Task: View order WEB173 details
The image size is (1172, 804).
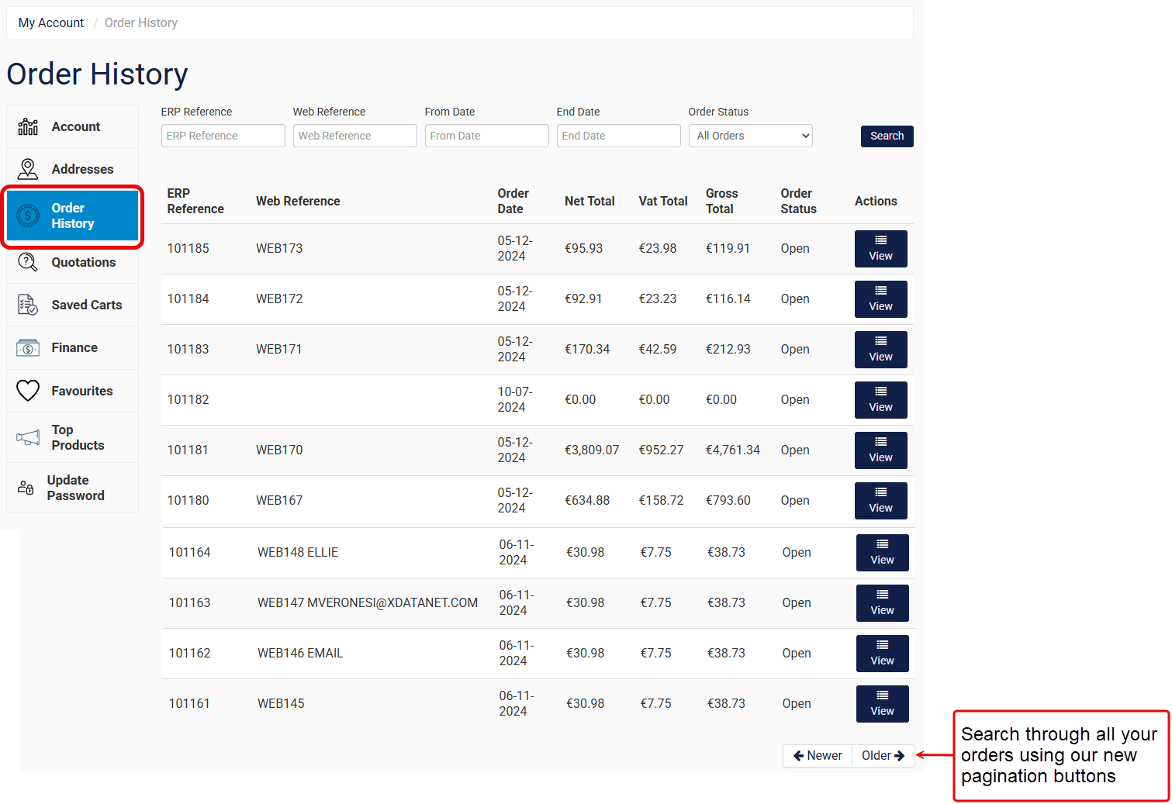Action: pyautogui.click(x=880, y=248)
